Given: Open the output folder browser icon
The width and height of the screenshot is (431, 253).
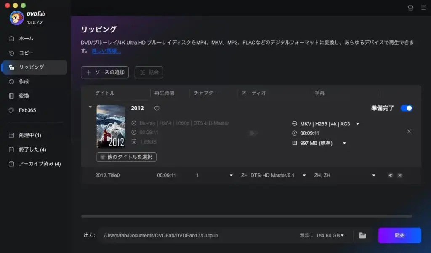Looking at the screenshot, I should (362, 235).
